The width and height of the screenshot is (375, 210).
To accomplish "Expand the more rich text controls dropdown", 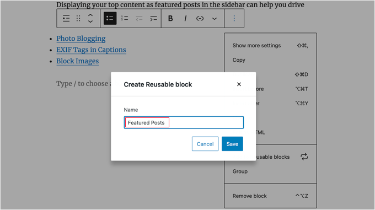I will 215,19.
